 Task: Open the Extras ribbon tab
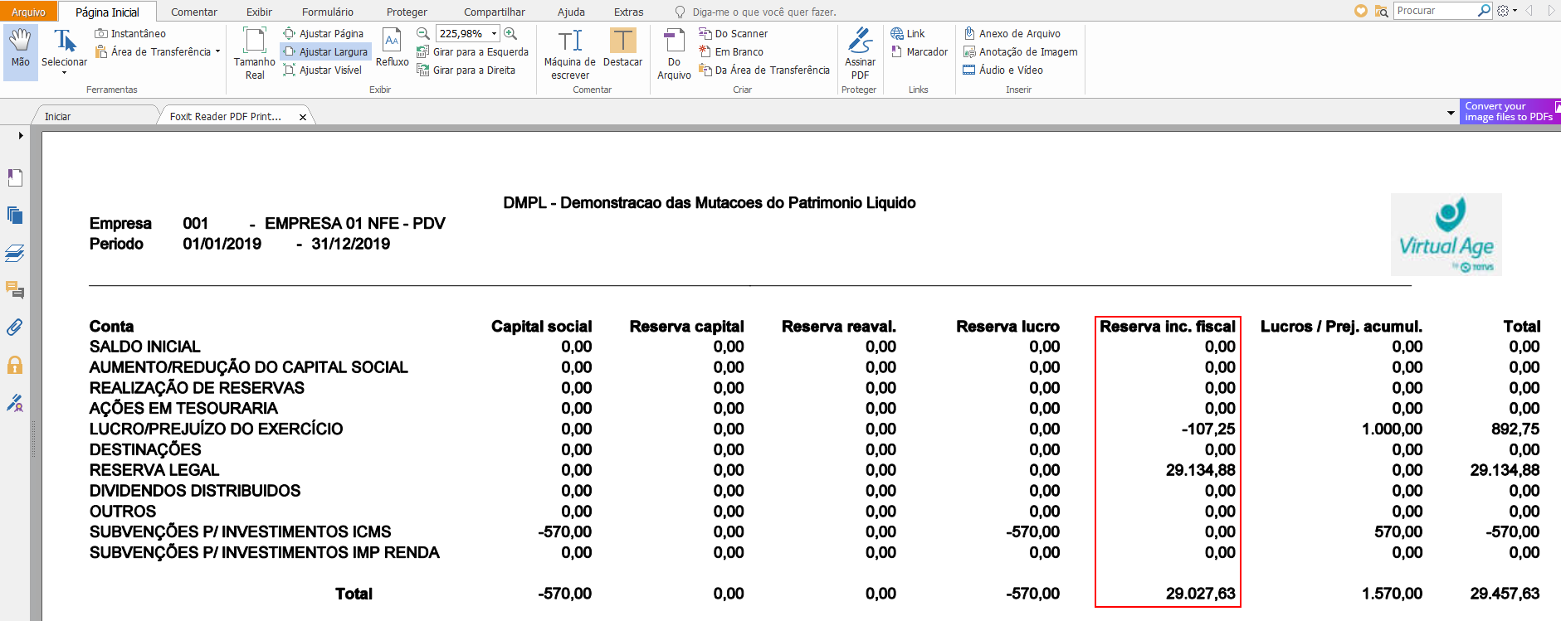(x=628, y=12)
